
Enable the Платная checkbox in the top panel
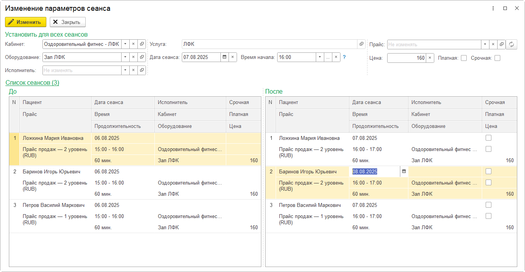point(464,58)
